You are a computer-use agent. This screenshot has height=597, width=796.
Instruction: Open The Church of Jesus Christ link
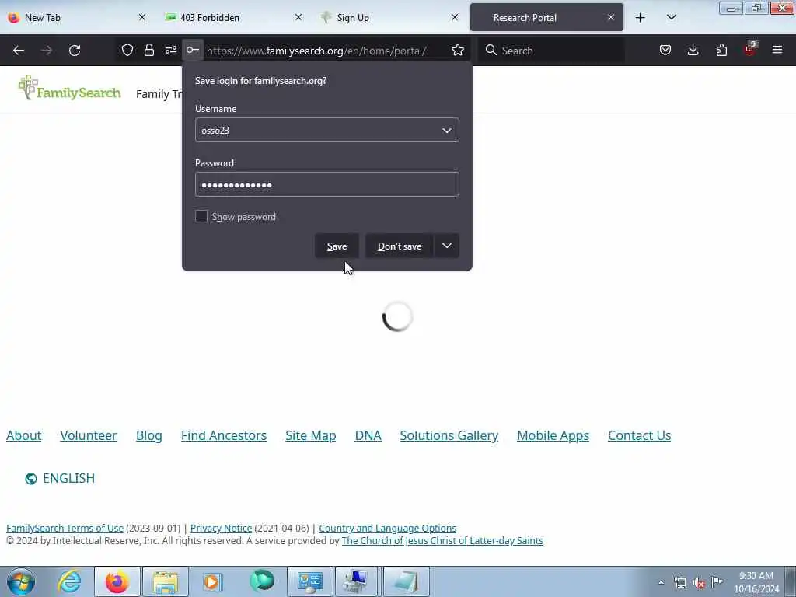(442, 541)
